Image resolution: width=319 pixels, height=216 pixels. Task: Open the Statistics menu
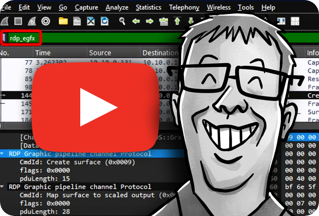point(149,8)
